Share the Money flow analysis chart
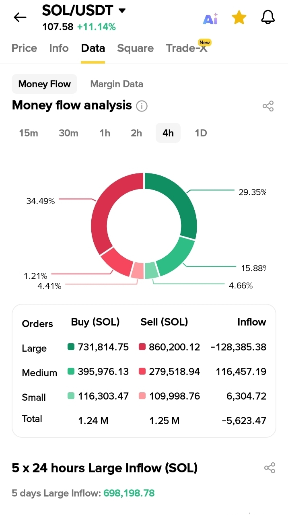This screenshot has width=288, height=515. [268, 106]
